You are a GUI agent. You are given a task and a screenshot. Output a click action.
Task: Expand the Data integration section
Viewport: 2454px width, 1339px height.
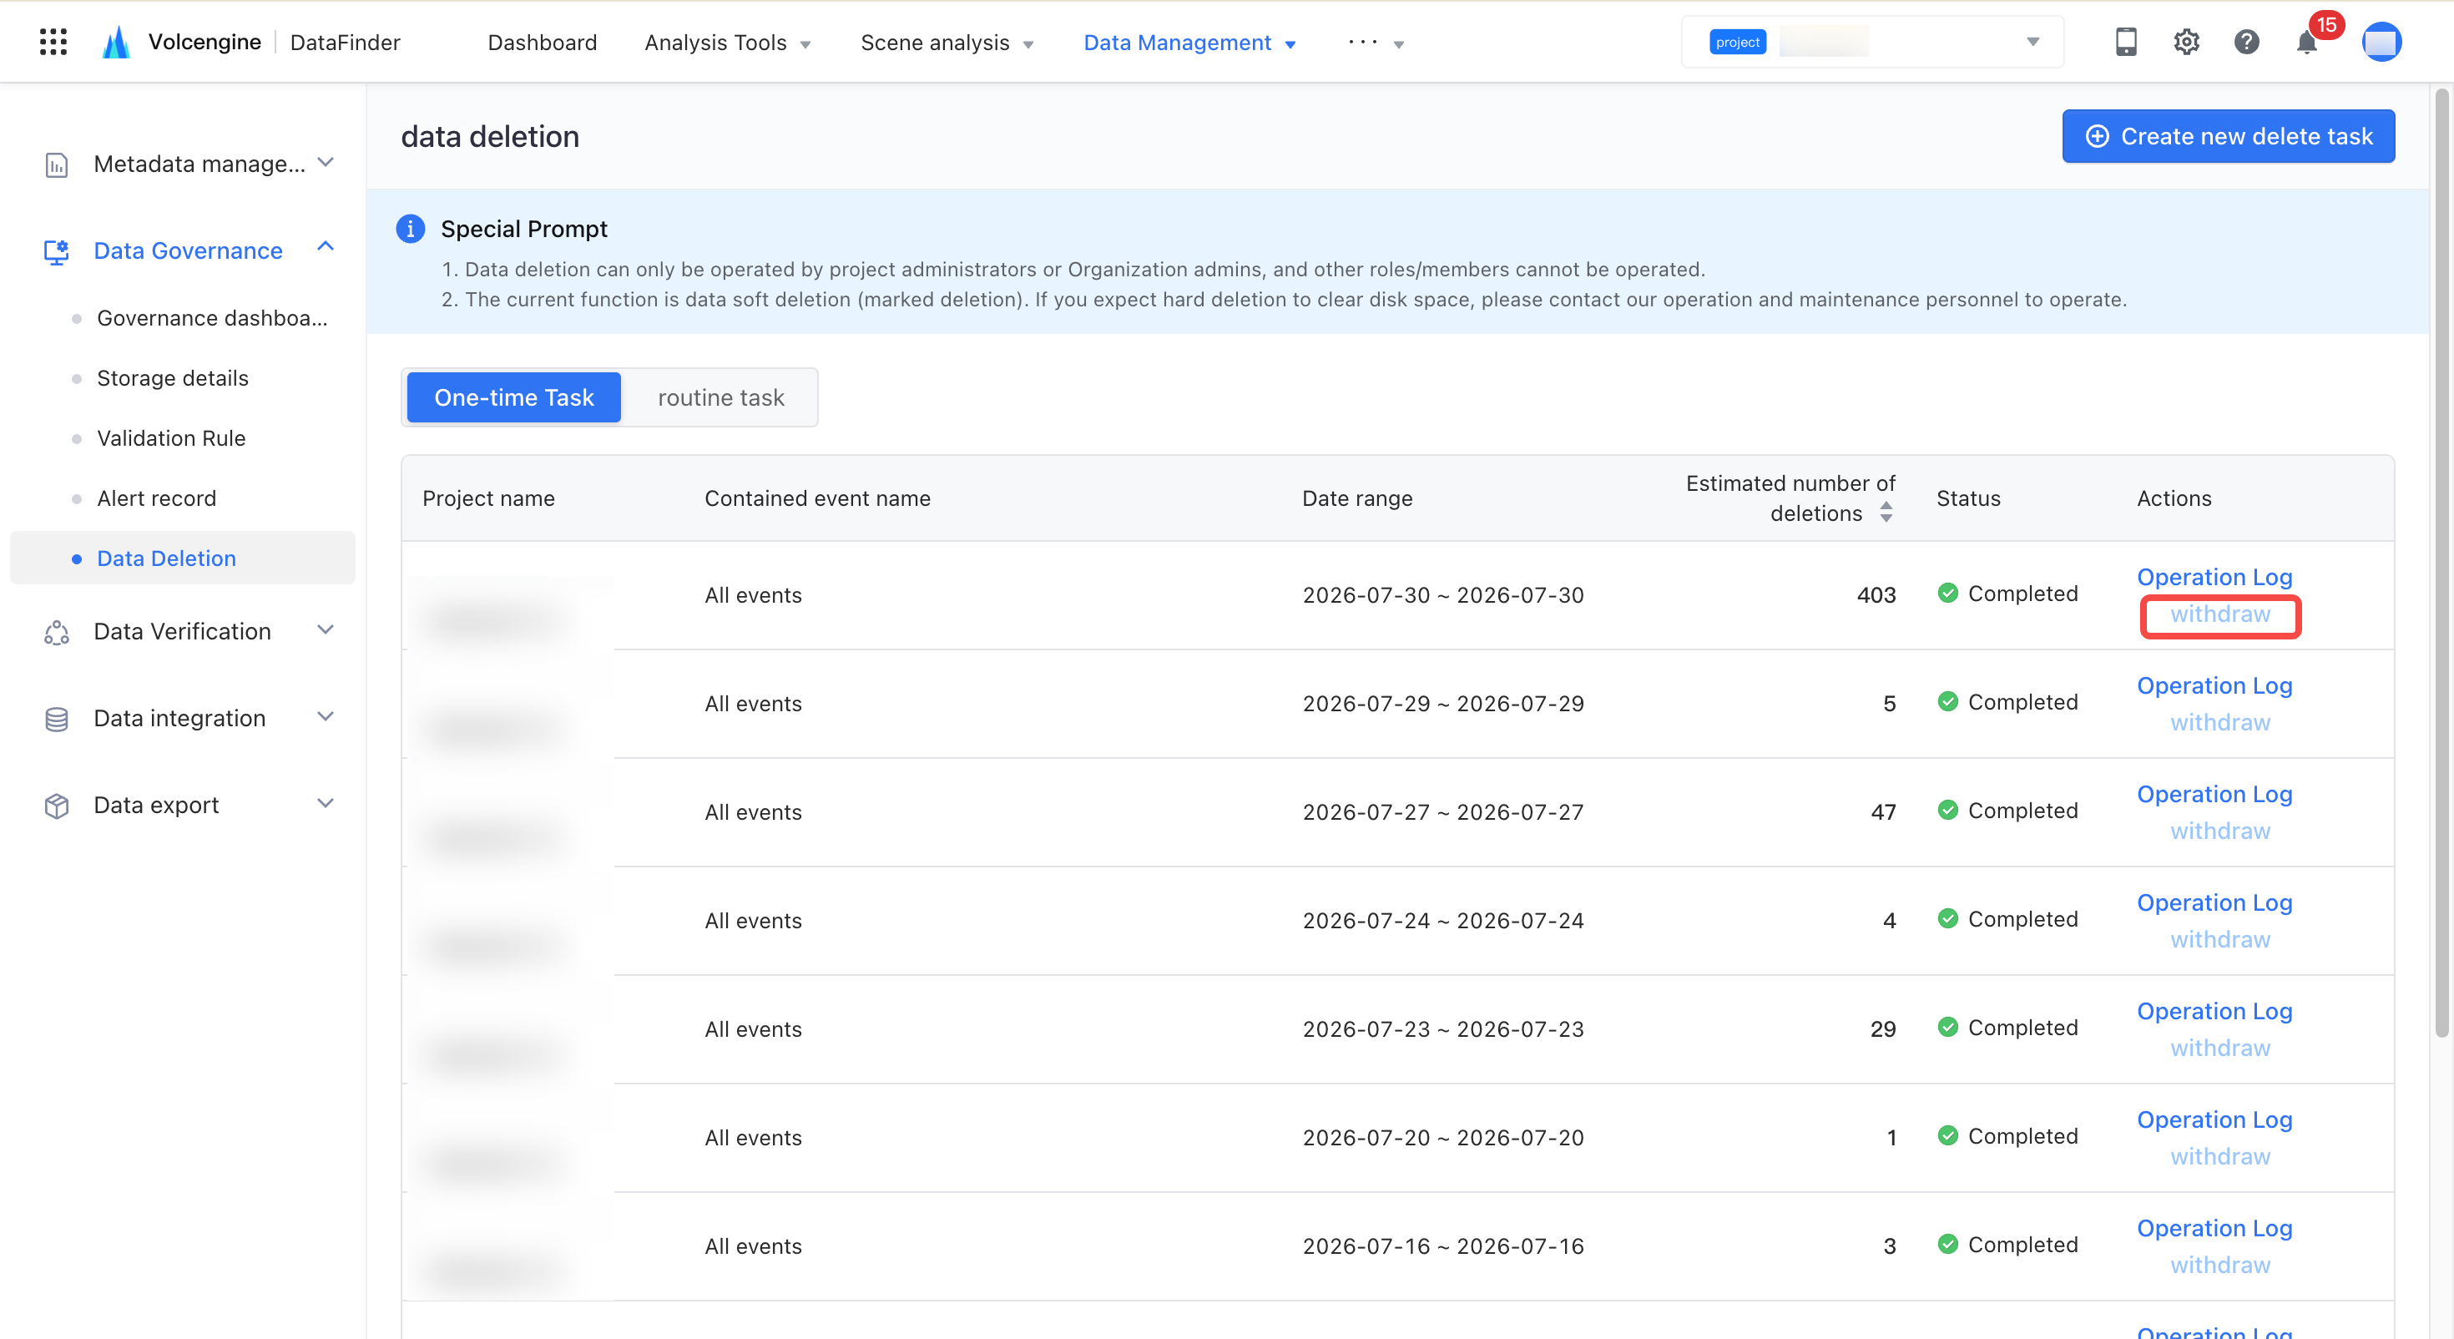(325, 715)
